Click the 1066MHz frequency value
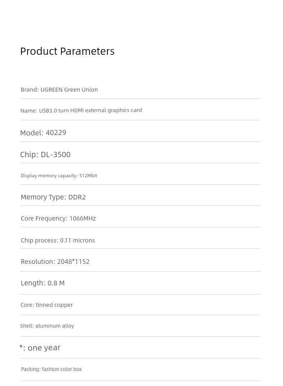The image size is (283, 386). pos(82,218)
